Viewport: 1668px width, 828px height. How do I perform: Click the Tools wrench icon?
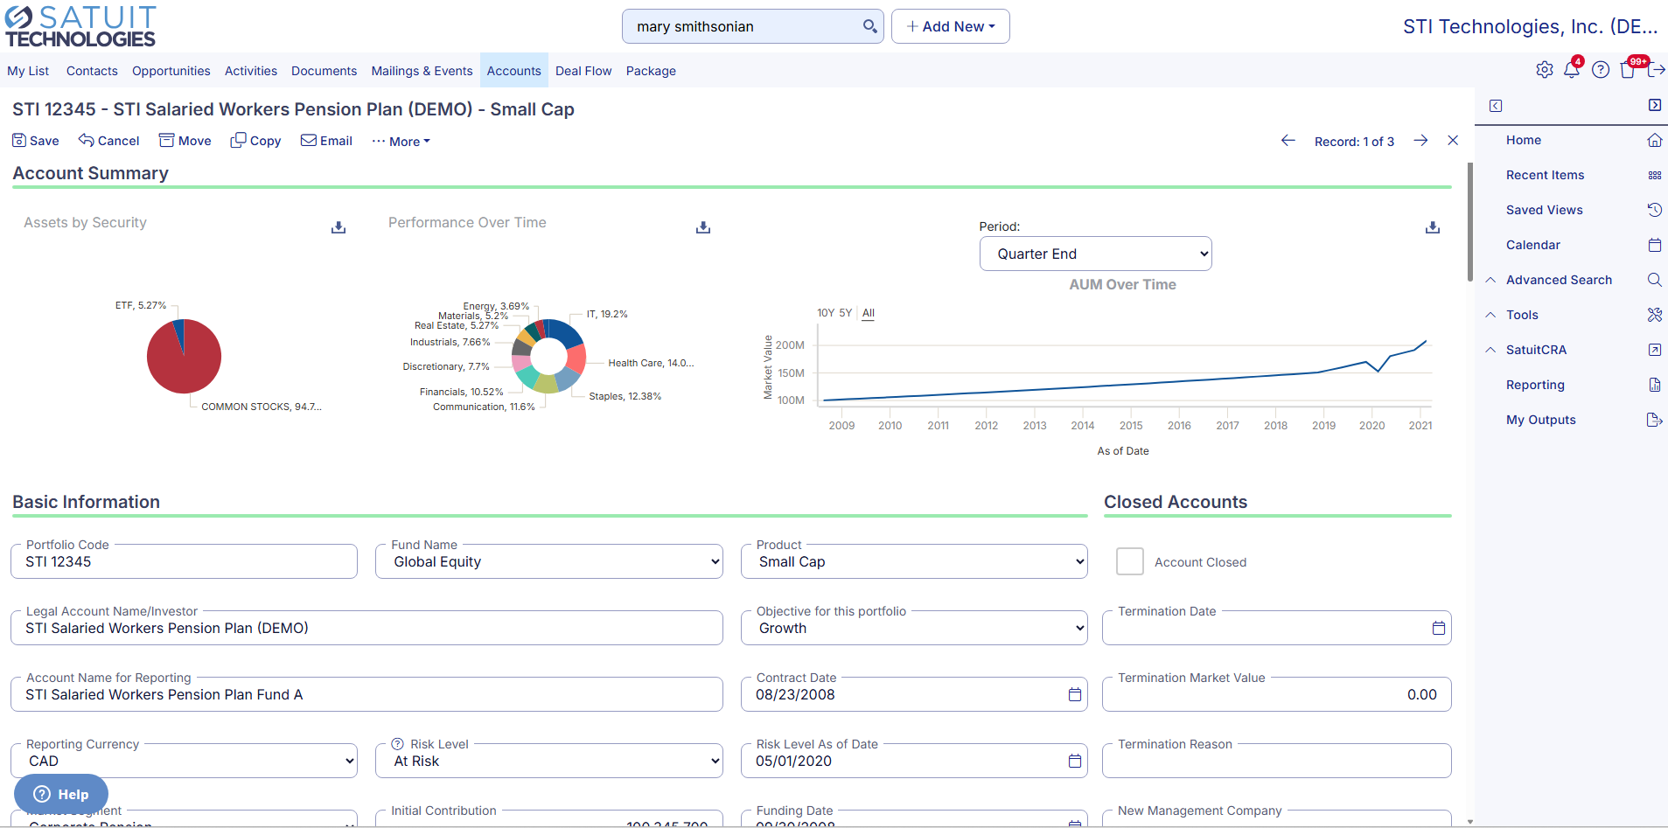point(1655,315)
